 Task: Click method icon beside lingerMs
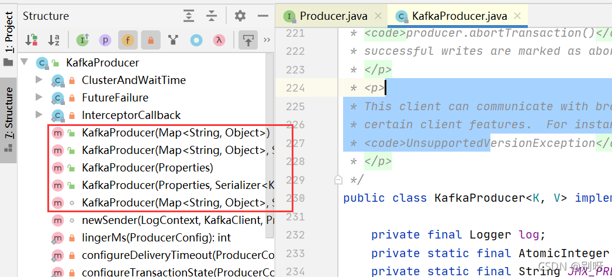tap(58, 238)
